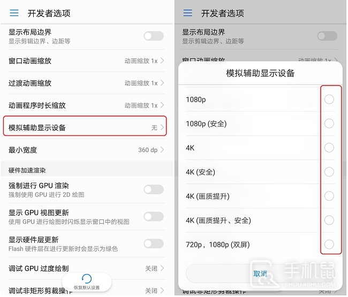
Task: Open 动画程序时长缩放 chevron
Action: coord(162,105)
